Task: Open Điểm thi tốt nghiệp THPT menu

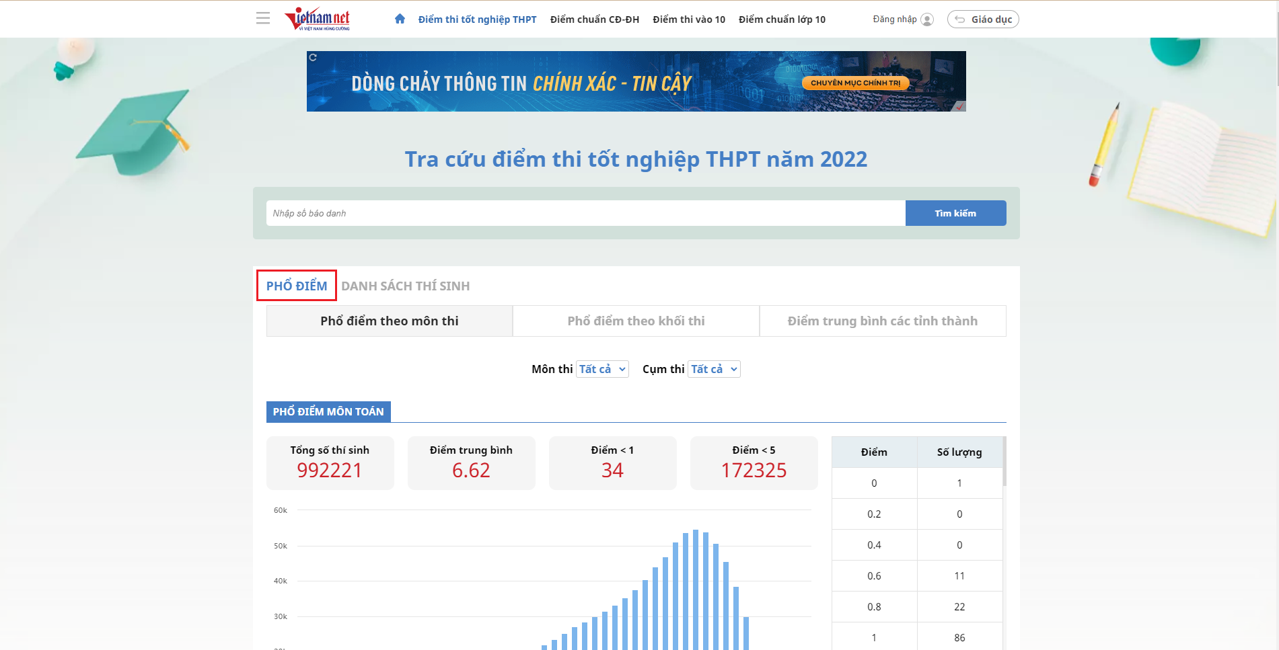Action: [x=477, y=19]
